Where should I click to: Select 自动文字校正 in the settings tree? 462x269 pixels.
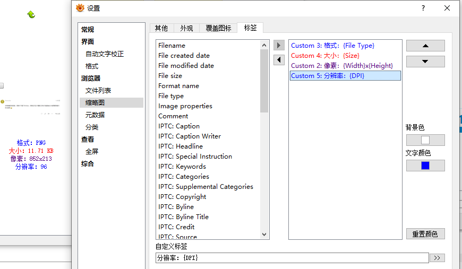click(105, 54)
